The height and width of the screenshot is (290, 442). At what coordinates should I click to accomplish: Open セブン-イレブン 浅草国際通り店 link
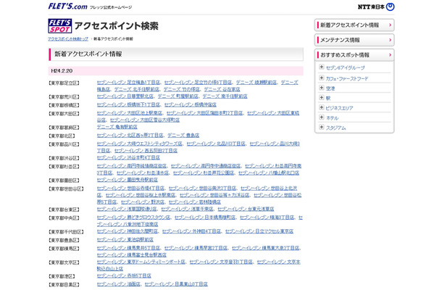click(x=127, y=210)
